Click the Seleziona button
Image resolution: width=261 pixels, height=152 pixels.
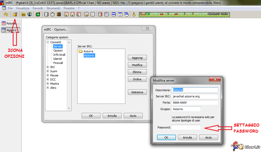coord(137,92)
